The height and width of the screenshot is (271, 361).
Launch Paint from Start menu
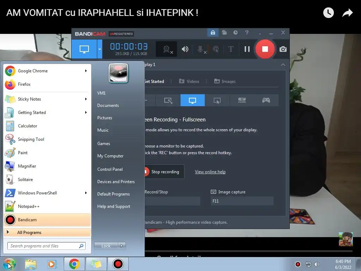pyautogui.click(x=47, y=153)
